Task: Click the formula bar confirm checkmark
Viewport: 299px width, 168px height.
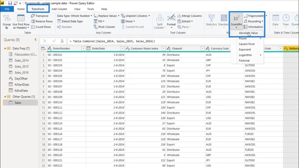Action: point(54,41)
